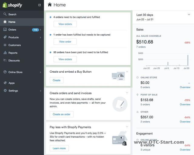View orders needing capture and fulfillment
This screenshot has width=194, height=155.
pos(65,24)
